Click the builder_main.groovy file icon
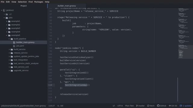 click(14, 43)
